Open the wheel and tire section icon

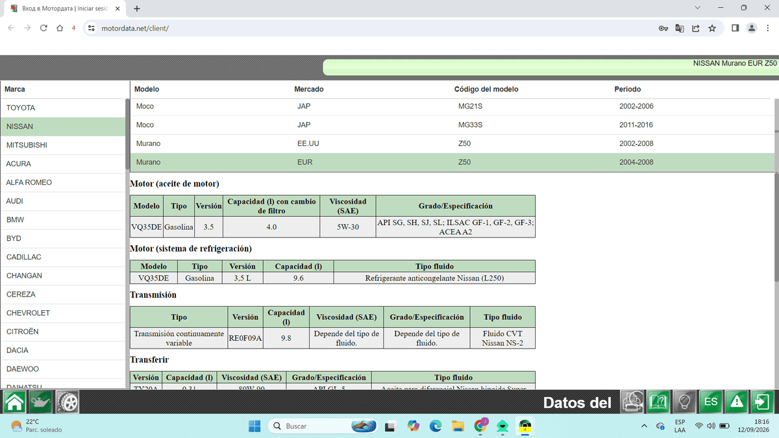coord(67,402)
